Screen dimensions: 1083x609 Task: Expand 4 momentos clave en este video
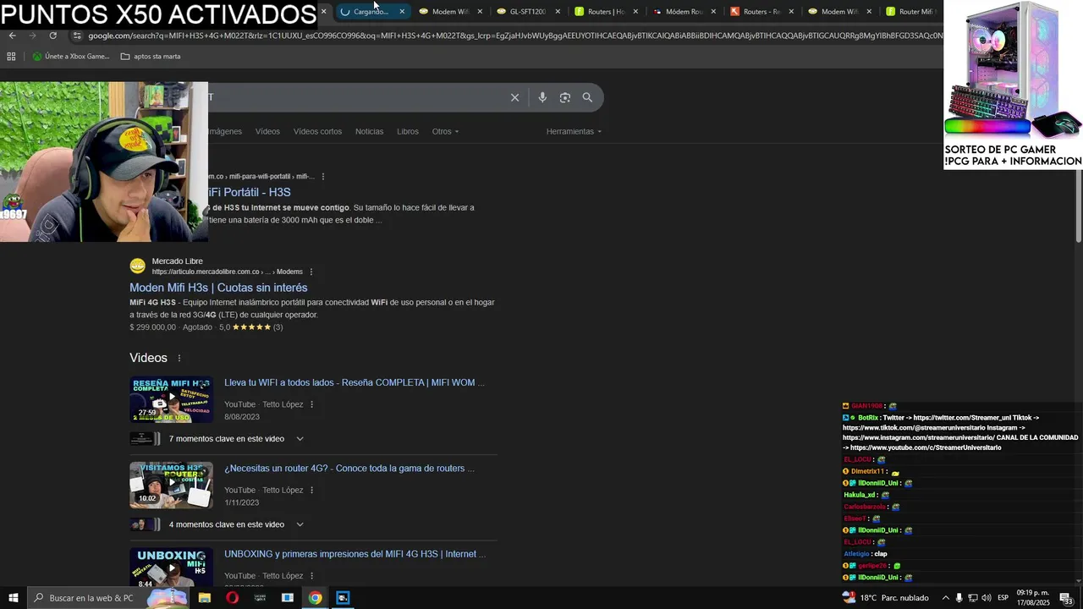[x=300, y=524]
